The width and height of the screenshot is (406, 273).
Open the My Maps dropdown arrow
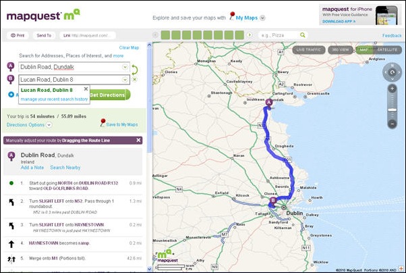(x=262, y=17)
